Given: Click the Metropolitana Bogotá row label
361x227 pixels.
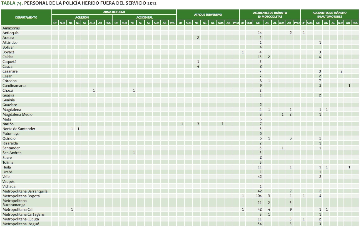Looking at the screenshot, I should pos(21,196).
